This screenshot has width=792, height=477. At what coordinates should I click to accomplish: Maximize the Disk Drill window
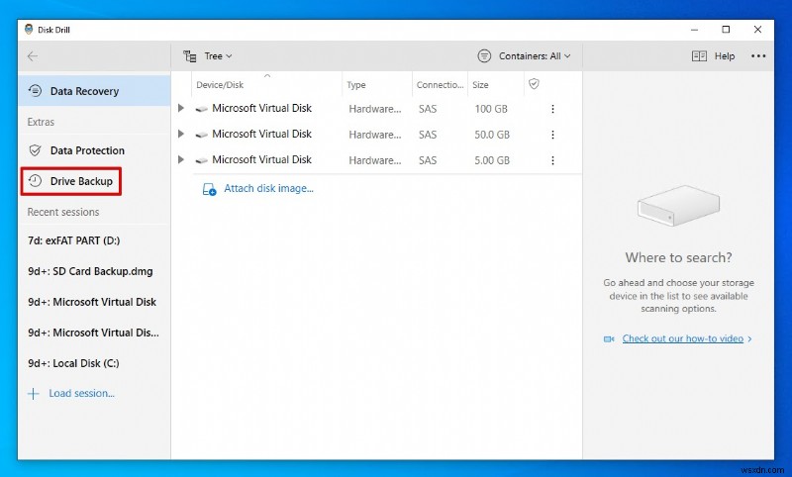pos(726,30)
